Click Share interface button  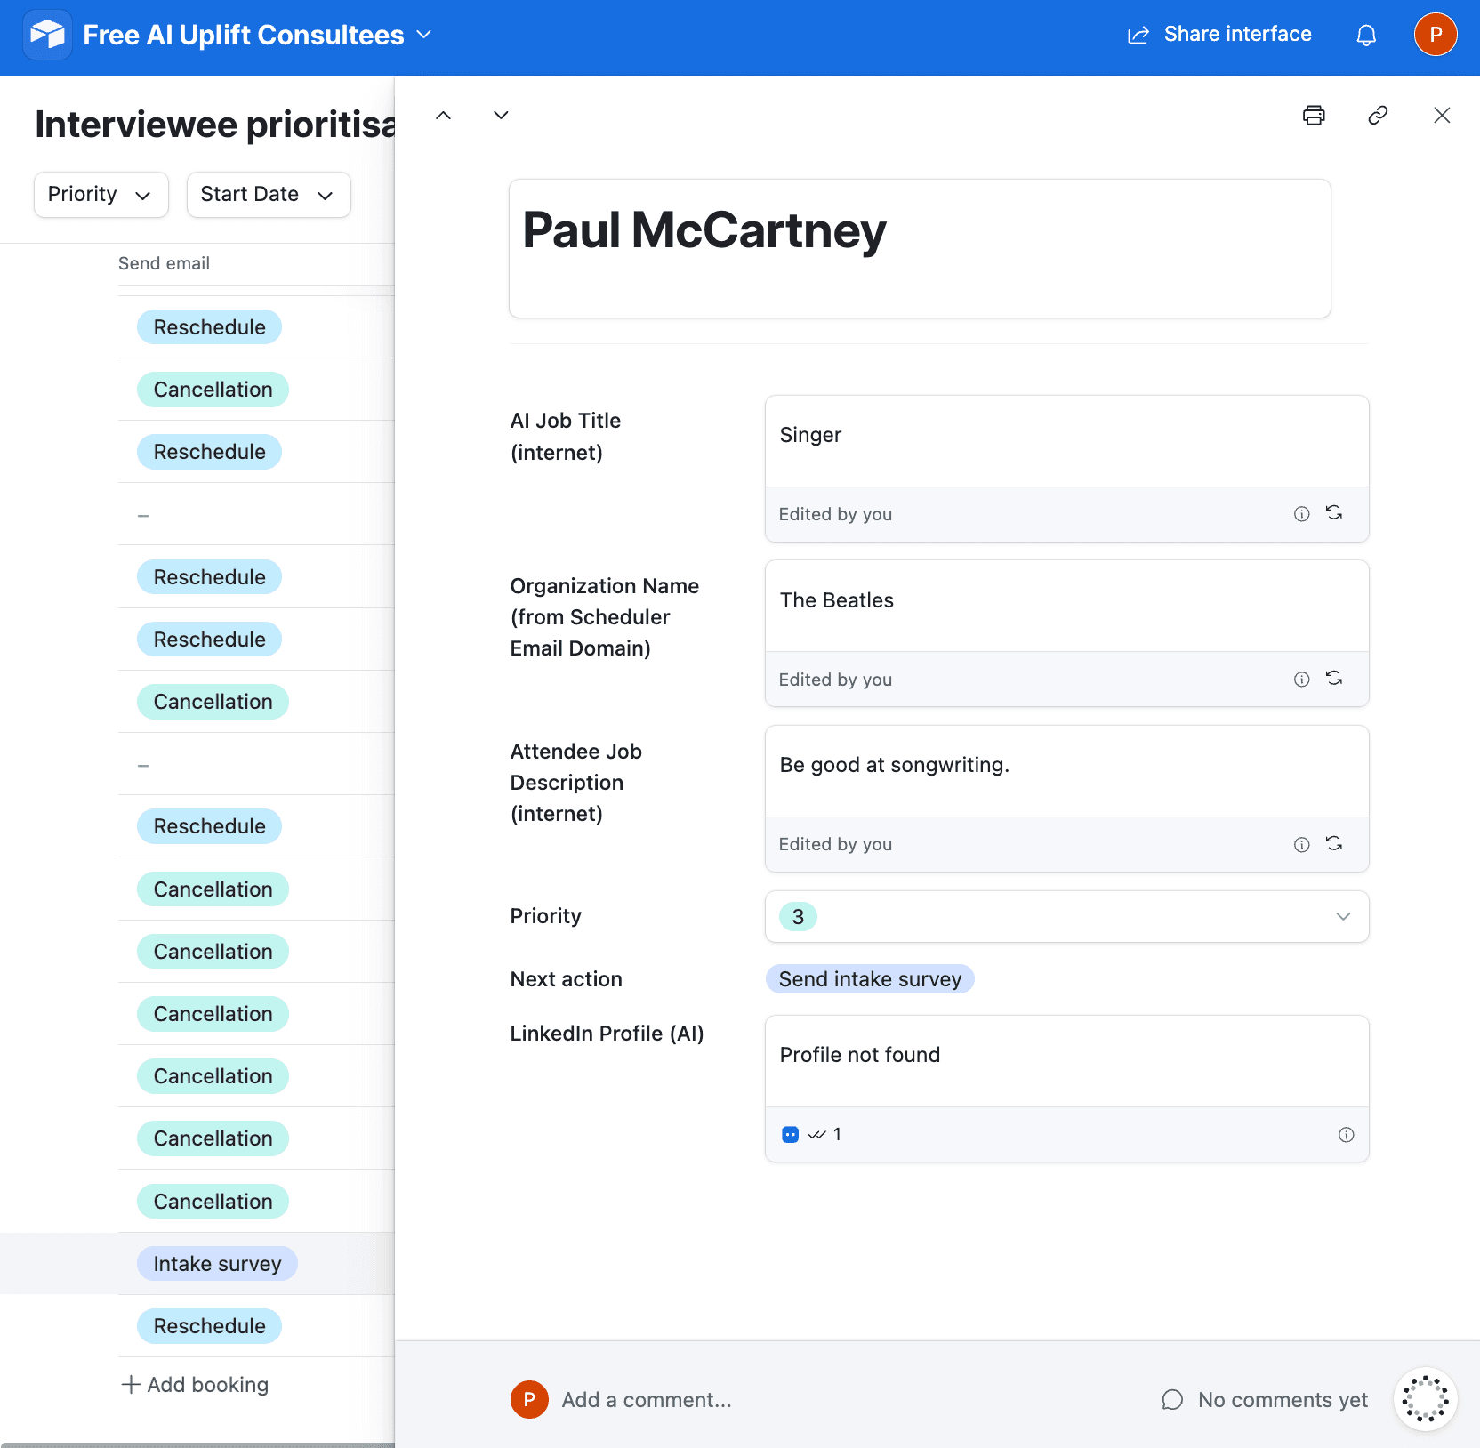tap(1219, 35)
